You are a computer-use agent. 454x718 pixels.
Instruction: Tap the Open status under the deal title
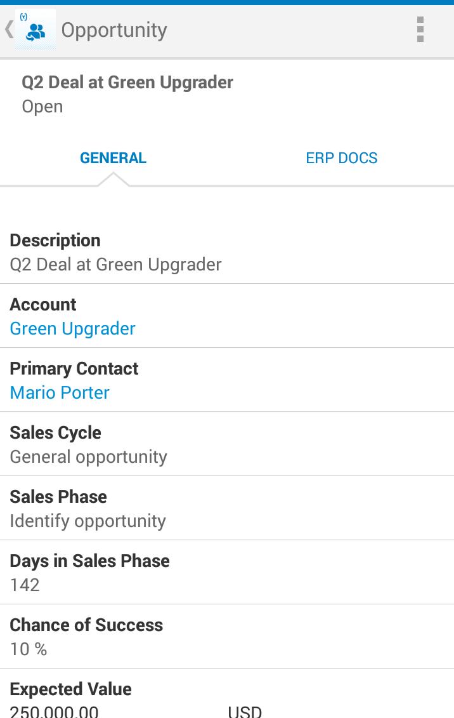pyautogui.click(x=42, y=107)
